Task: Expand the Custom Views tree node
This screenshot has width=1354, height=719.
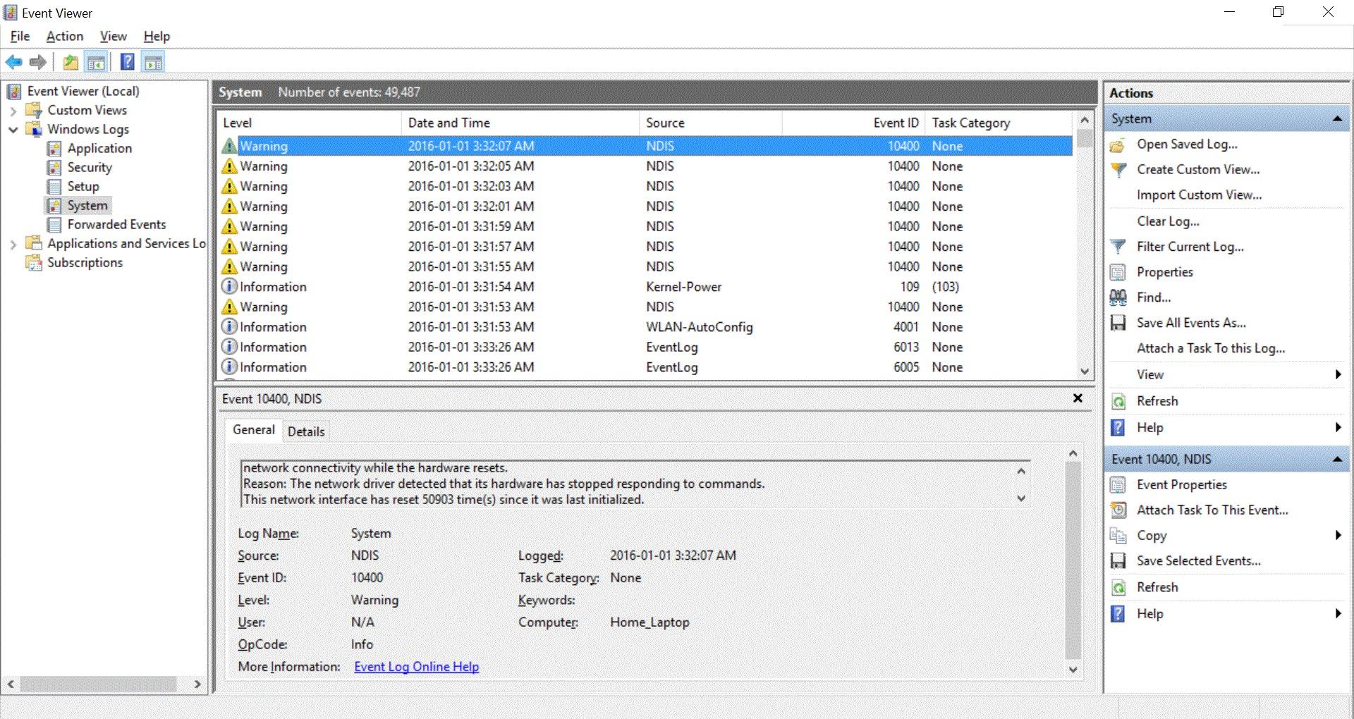Action: (13, 111)
